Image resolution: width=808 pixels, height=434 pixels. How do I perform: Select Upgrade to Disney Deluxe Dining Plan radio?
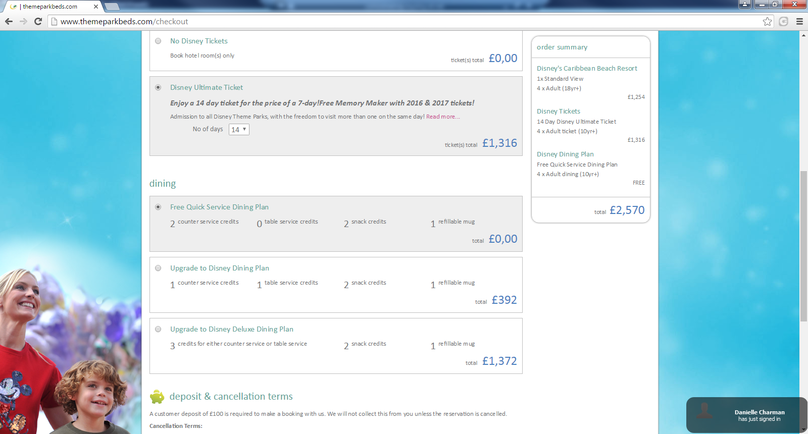158,329
